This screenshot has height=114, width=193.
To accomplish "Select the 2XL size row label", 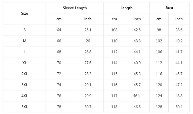I will 24,74.
